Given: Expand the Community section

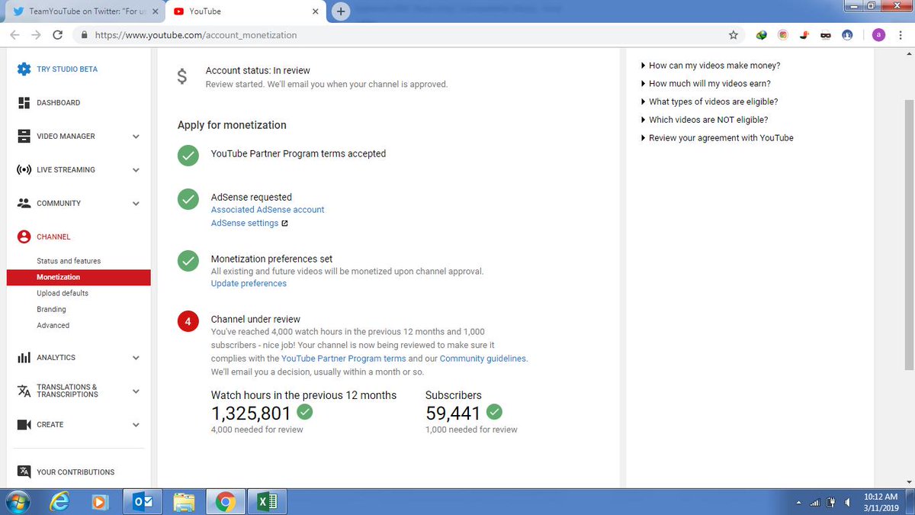Looking at the screenshot, I should (136, 204).
